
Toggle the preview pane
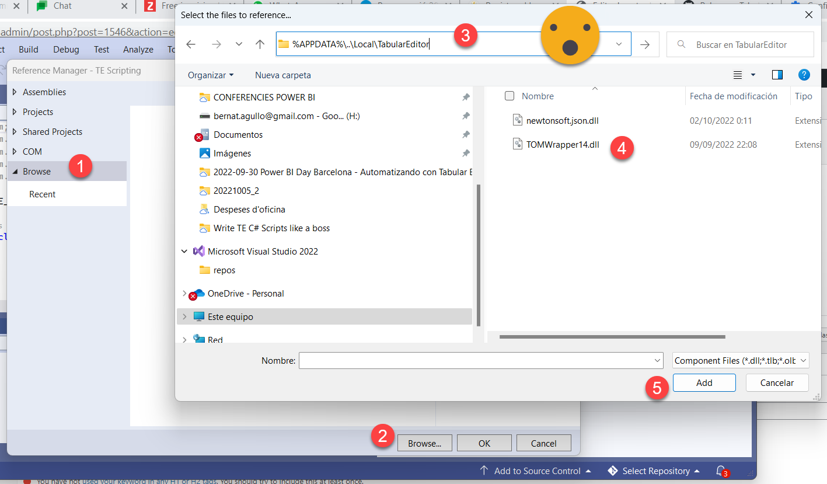(777, 75)
